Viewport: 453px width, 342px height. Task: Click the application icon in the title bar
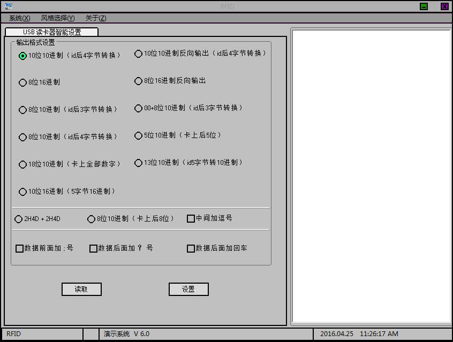coord(9,6)
